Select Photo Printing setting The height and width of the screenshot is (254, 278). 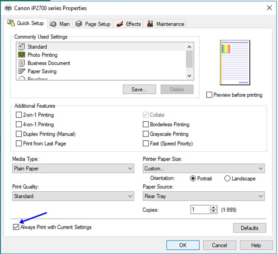point(101,55)
